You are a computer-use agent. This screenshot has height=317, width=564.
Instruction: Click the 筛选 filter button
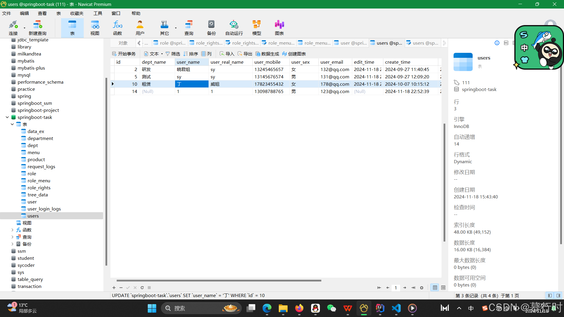(173, 54)
